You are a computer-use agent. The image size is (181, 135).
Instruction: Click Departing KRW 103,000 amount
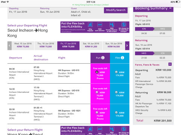coord(163,70)
